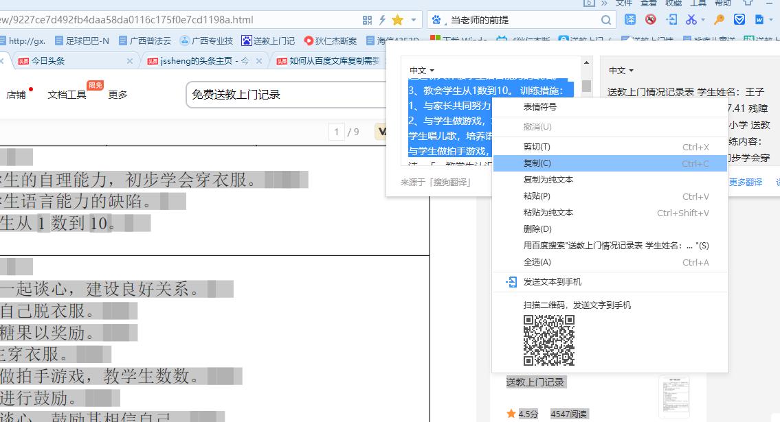Click the 免费送教上门记录 search input field
The width and height of the screenshot is (780, 422).
coord(275,96)
